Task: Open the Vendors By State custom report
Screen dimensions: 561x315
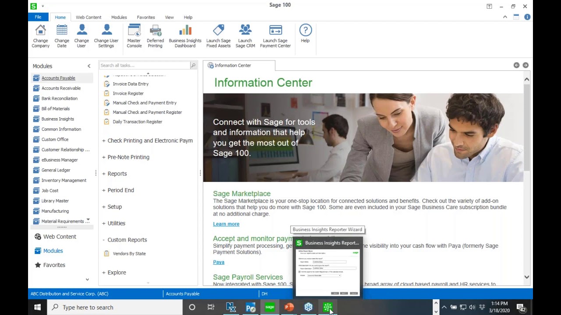Action: click(129, 254)
